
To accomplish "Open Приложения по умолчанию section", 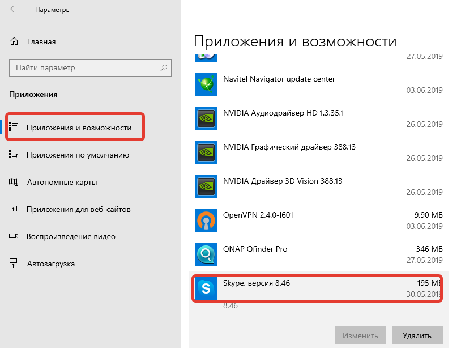I will [x=78, y=155].
